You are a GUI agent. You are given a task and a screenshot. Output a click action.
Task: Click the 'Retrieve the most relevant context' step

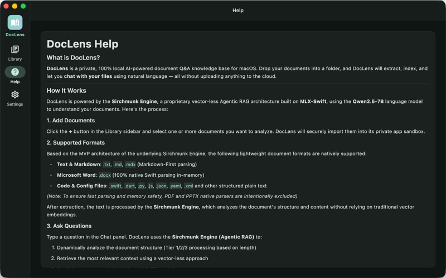[133, 259]
